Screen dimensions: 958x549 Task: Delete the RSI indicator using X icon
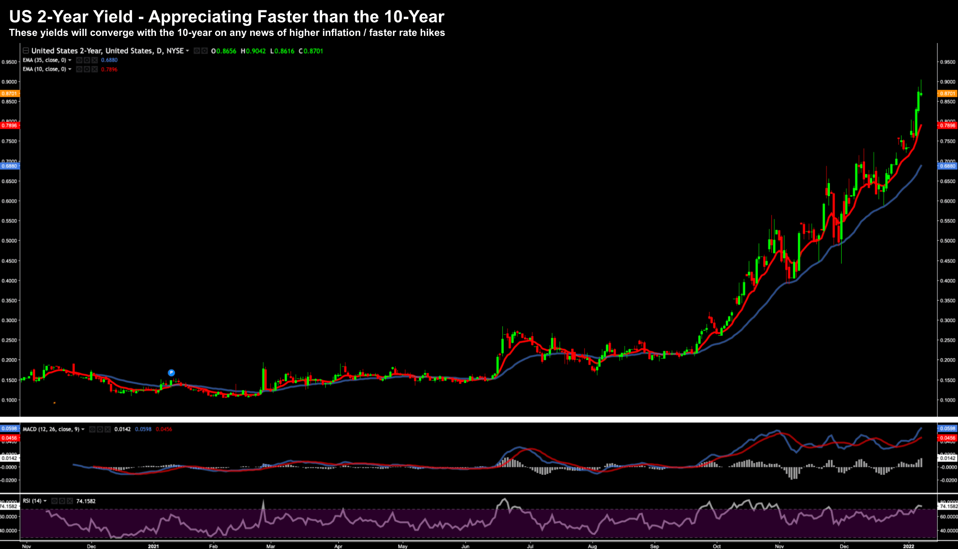[70, 501]
